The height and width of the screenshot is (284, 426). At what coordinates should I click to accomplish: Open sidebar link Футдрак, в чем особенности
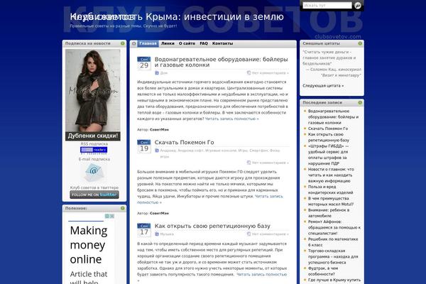coord(323,271)
